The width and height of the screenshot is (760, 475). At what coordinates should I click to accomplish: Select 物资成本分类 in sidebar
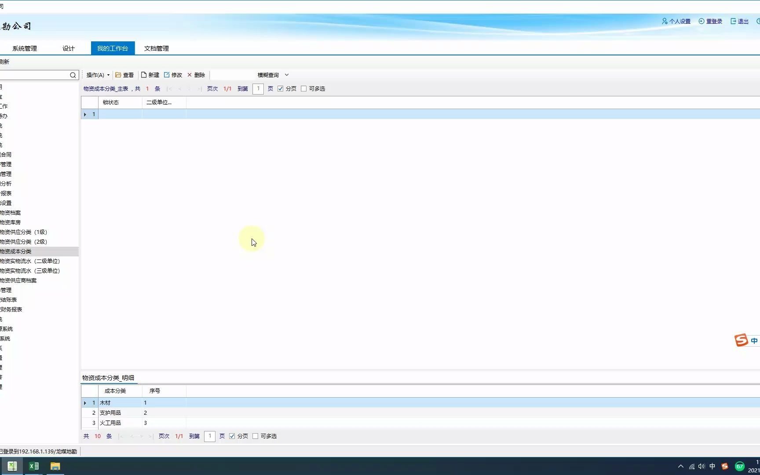[x=16, y=252]
